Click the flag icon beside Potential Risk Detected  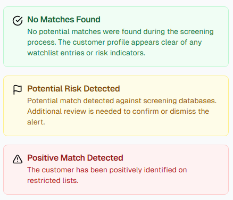(18, 90)
